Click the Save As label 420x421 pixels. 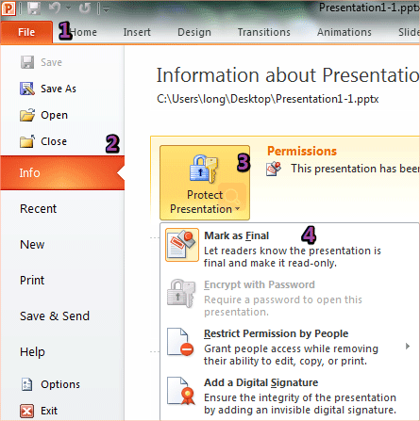pyautogui.click(x=59, y=89)
